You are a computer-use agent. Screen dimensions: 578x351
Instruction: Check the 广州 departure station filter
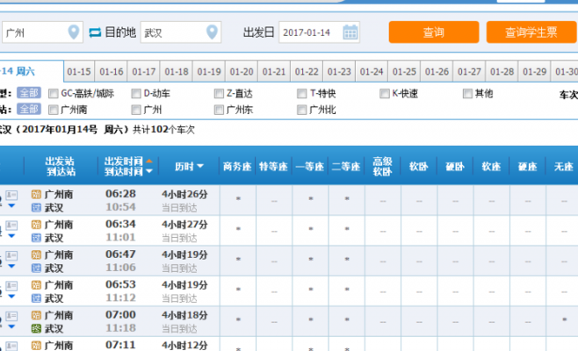(136, 110)
